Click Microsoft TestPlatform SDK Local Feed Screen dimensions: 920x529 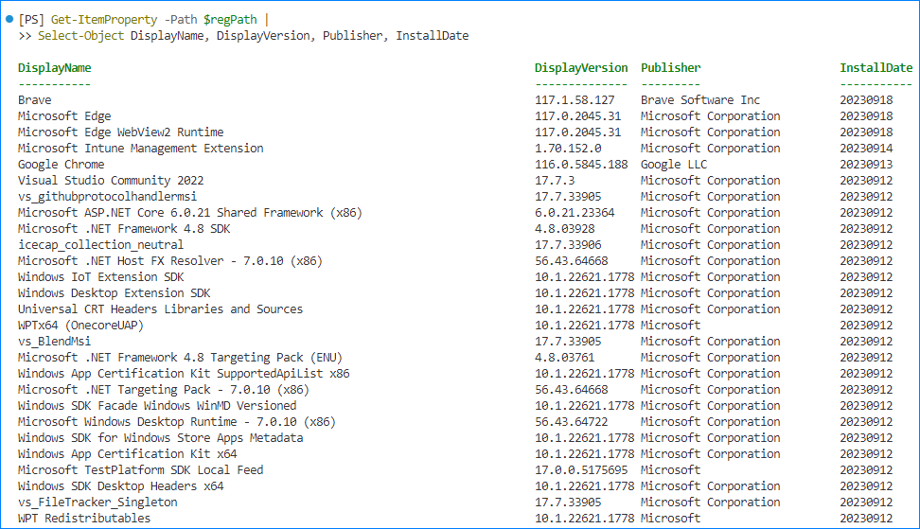coord(140,470)
